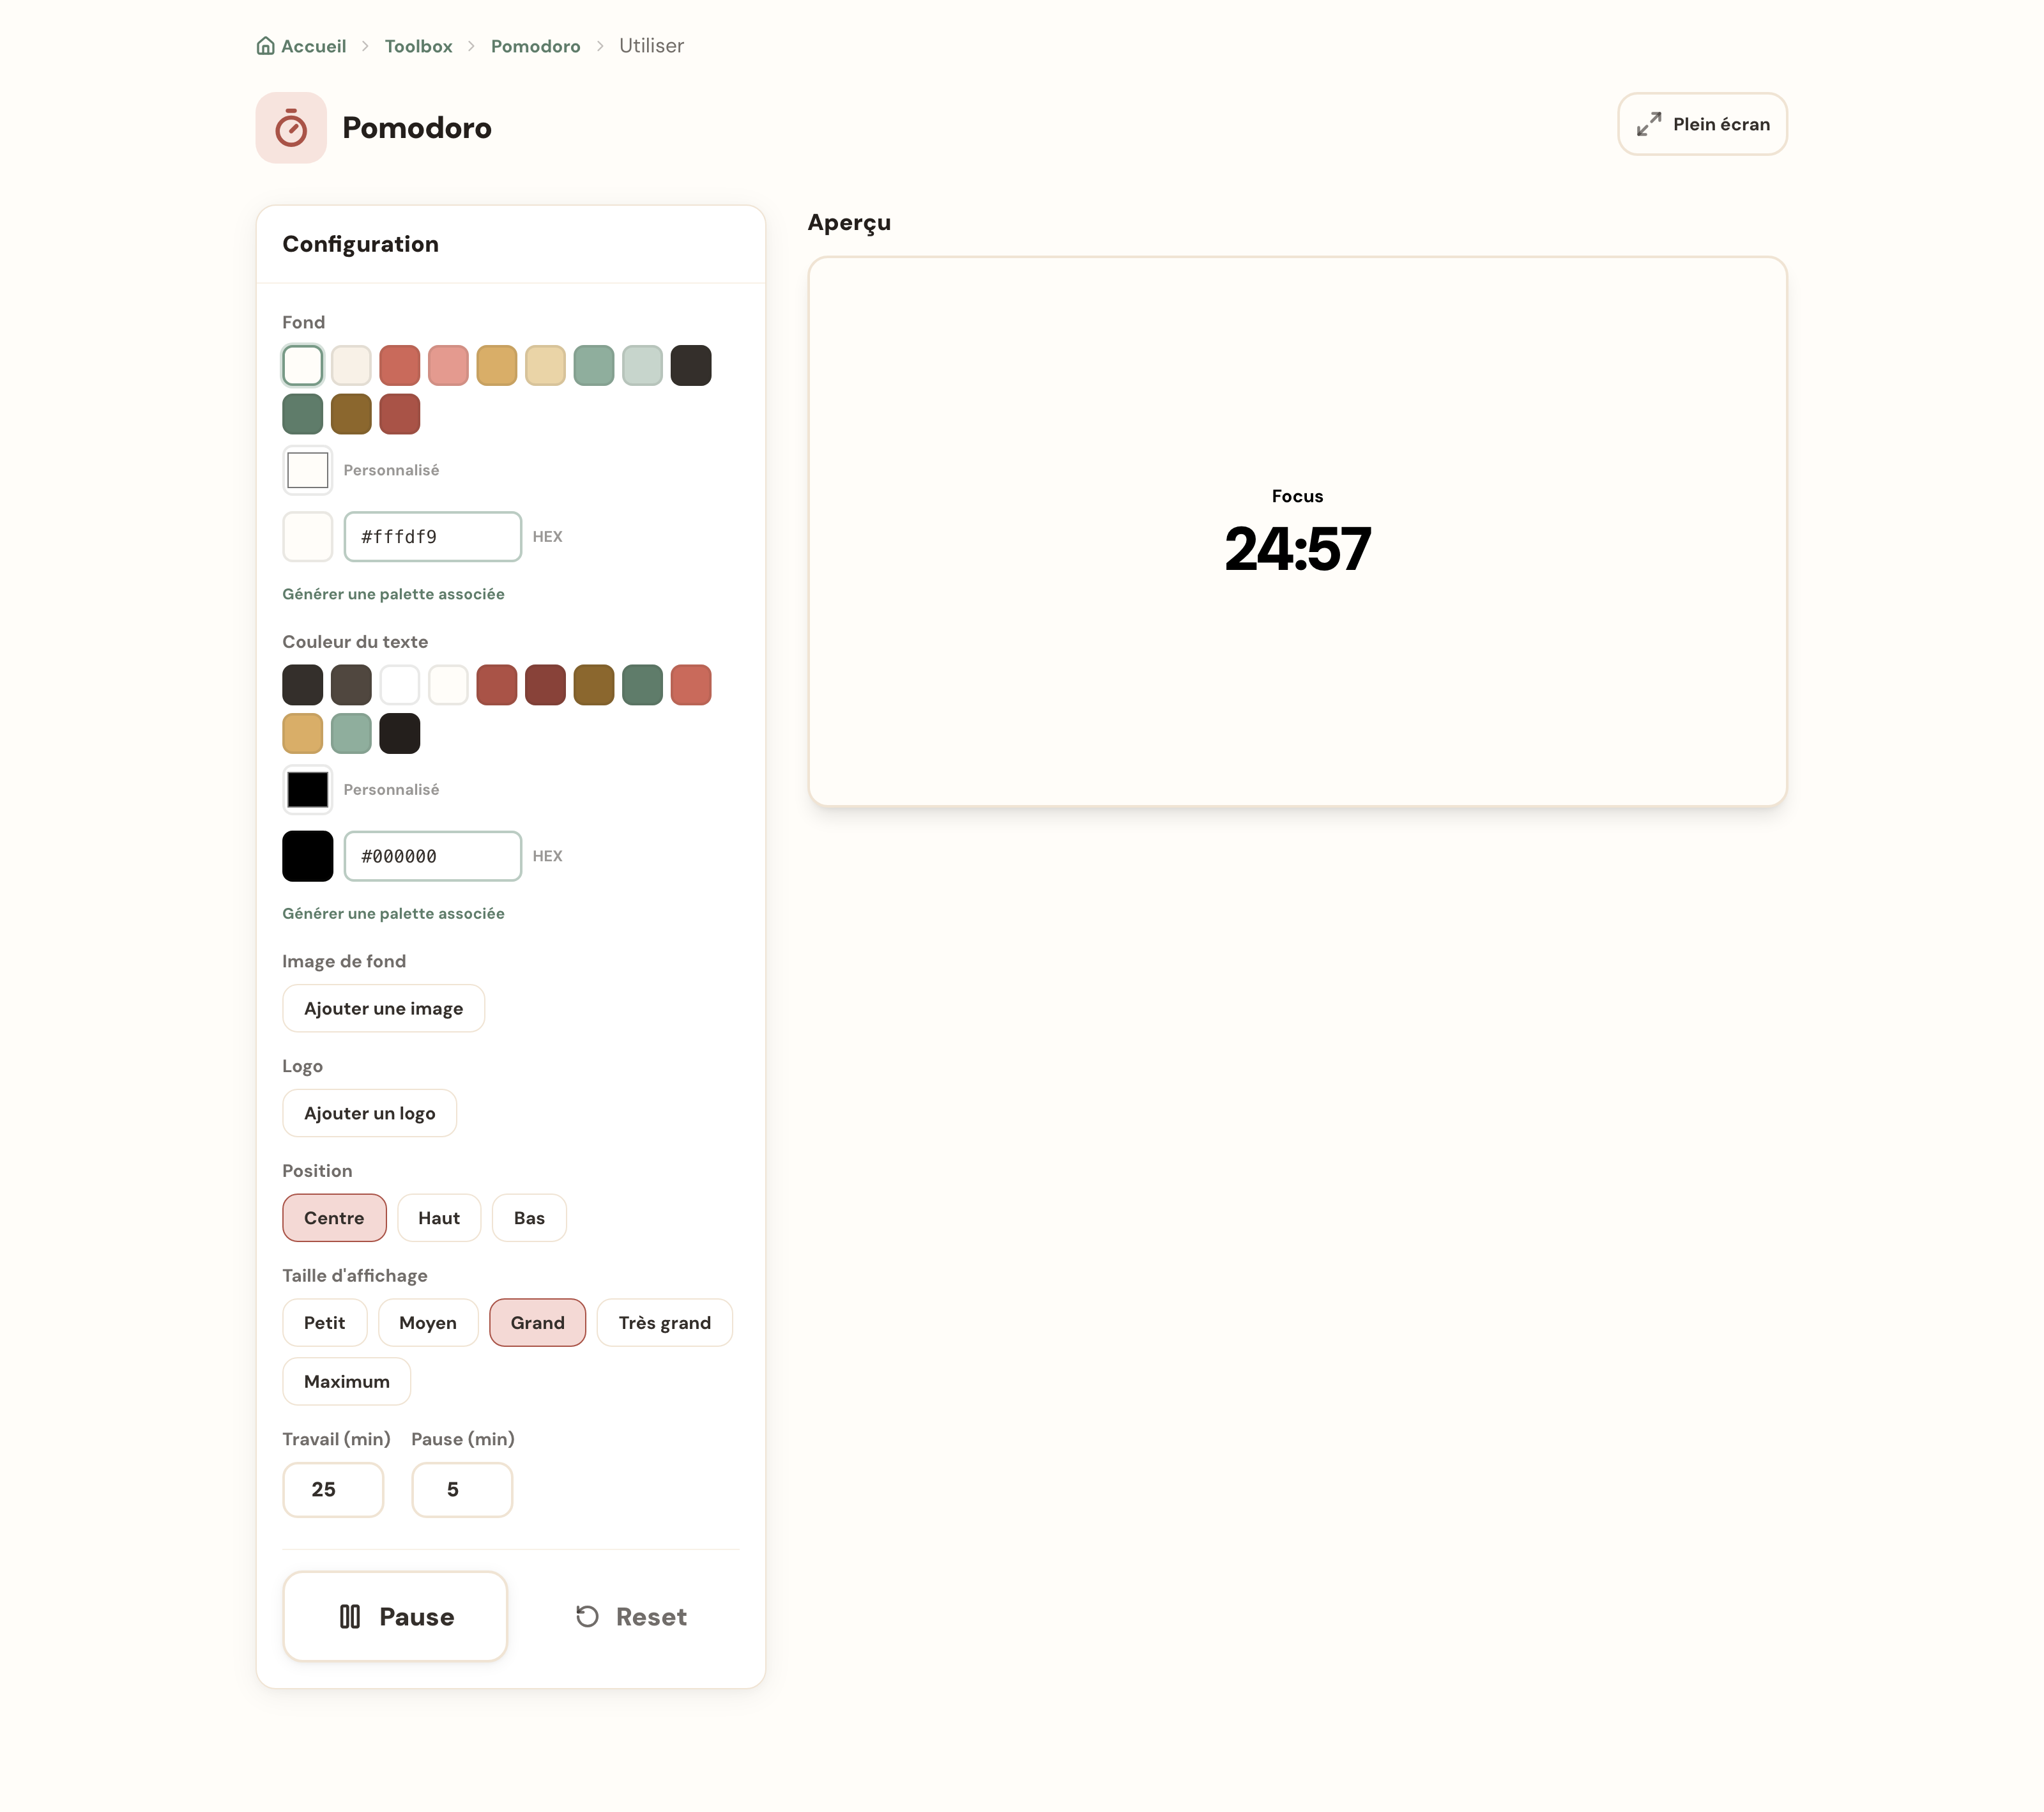Pick the pink salmon background swatch
Screen dimensions: 2044x1812
click(x=448, y=365)
